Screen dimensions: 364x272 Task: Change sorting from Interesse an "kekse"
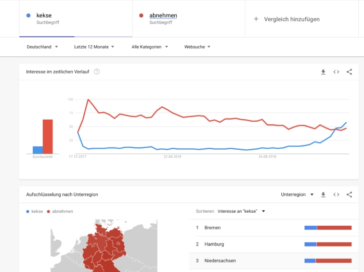pos(241,211)
